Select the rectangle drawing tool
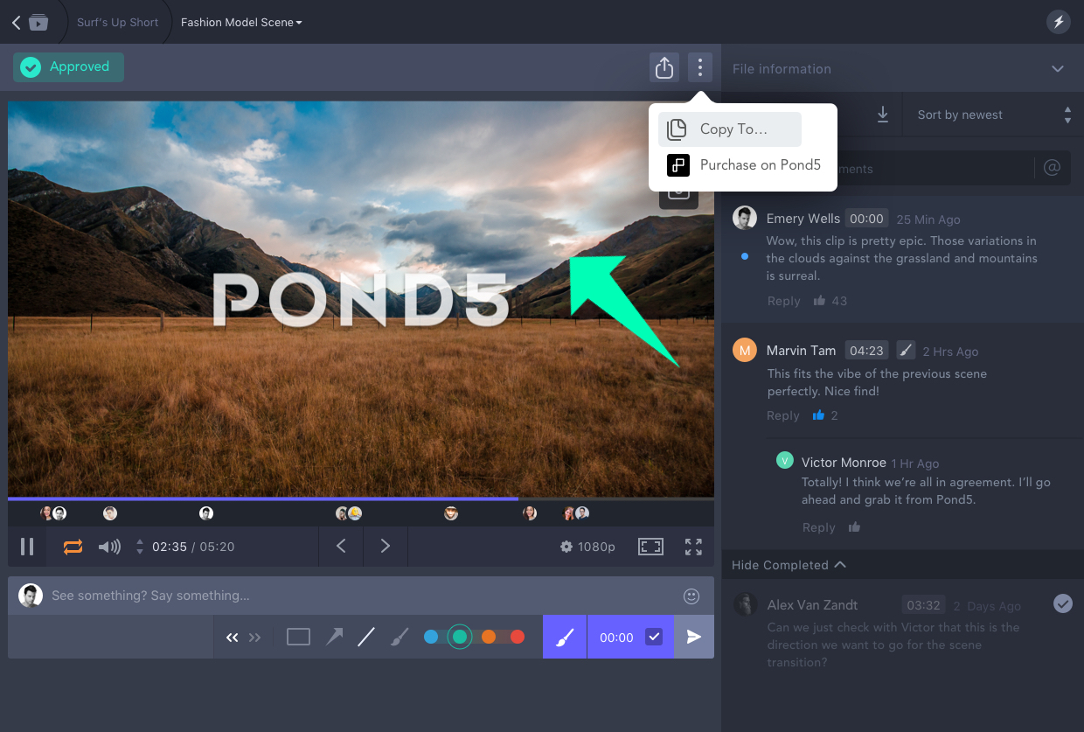The image size is (1084, 732). [299, 638]
